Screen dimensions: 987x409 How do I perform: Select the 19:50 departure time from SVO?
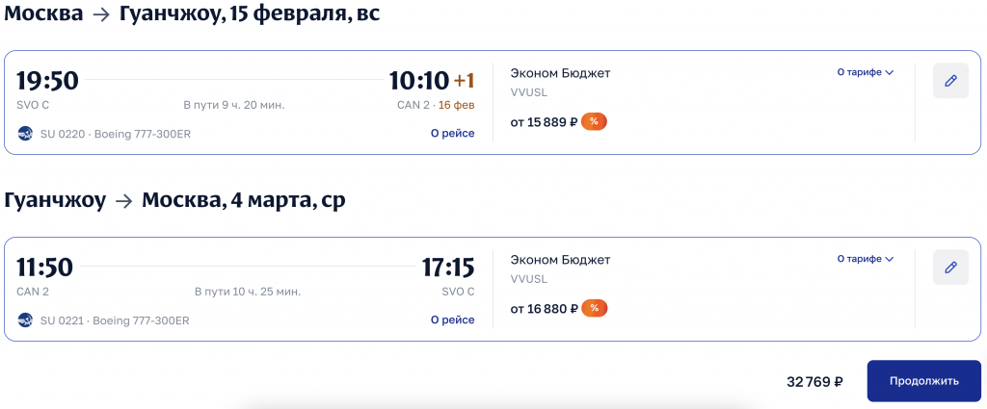(47, 81)
